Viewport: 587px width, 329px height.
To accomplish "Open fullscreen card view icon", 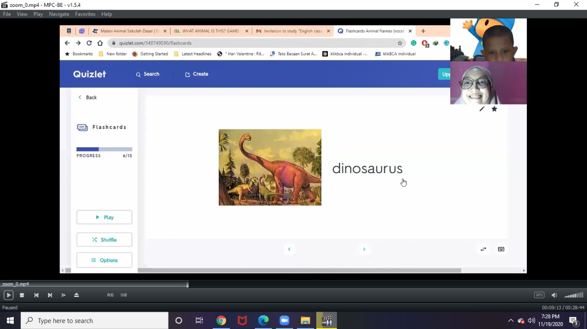I will 501,249.
